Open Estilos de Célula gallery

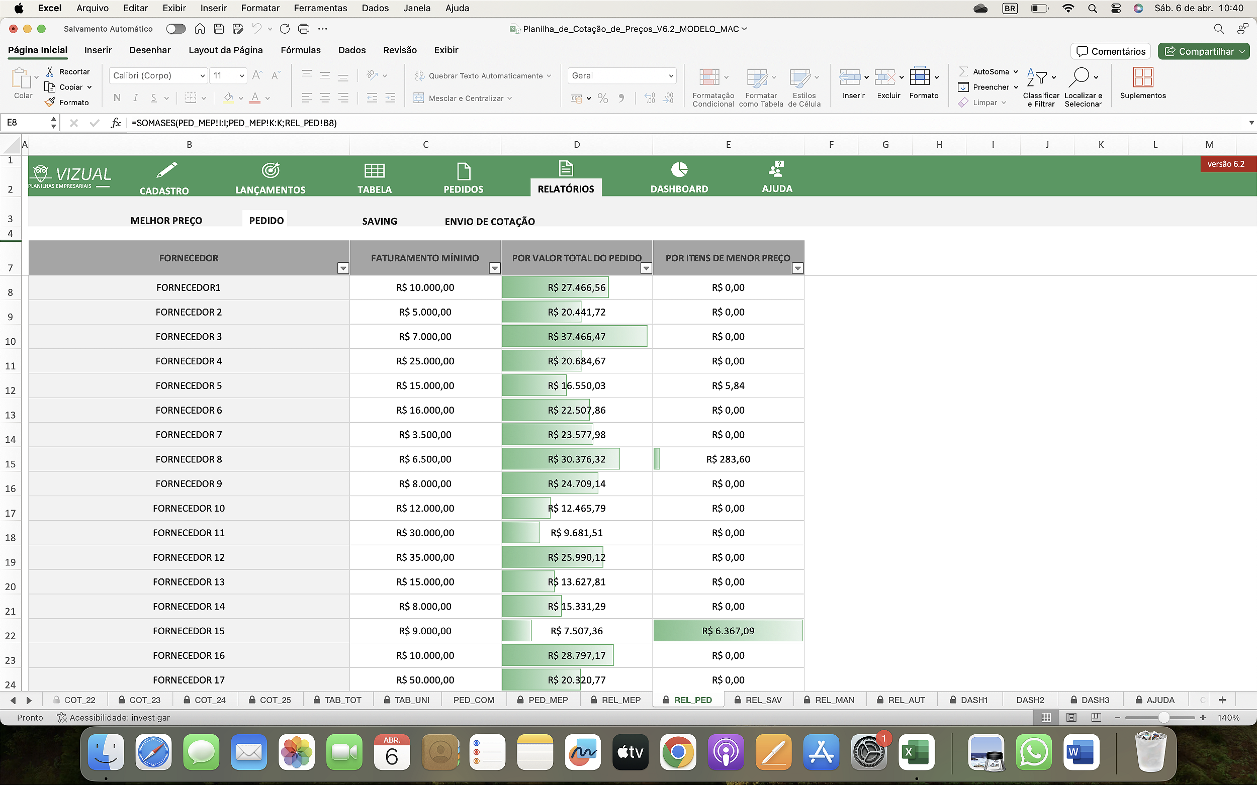pos(803,85)
